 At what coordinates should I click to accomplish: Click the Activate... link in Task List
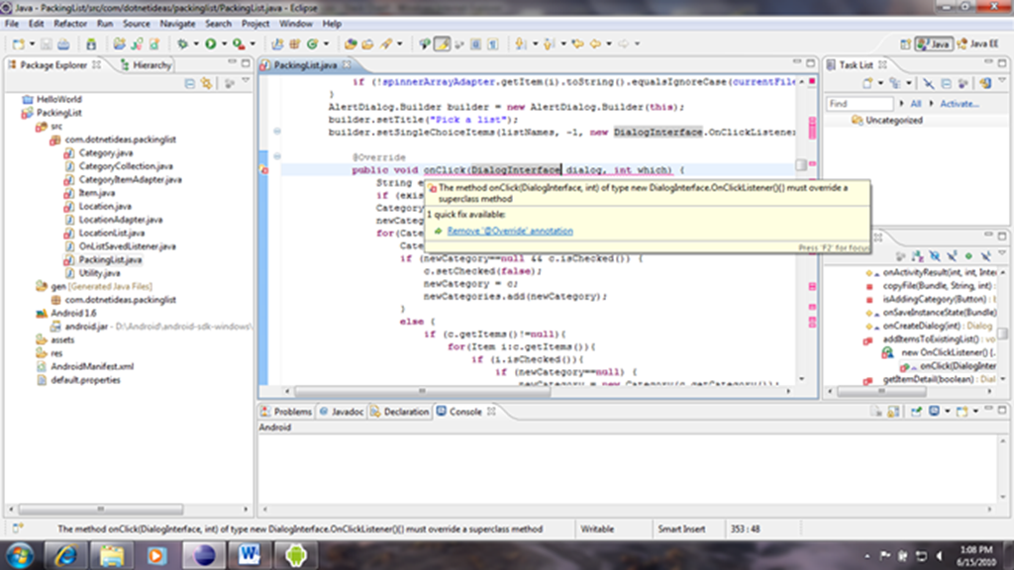pos(959,103)
